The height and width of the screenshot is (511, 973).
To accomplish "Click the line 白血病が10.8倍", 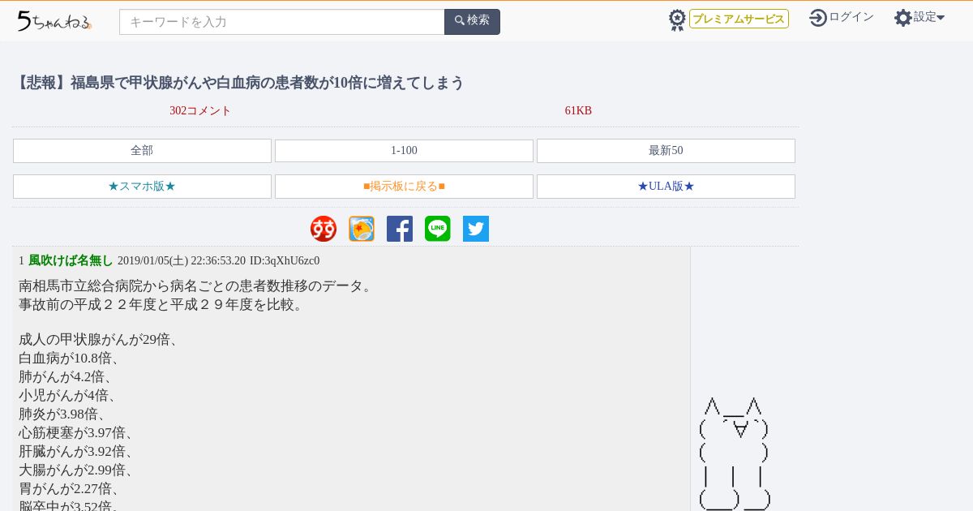I will [69, 359].
